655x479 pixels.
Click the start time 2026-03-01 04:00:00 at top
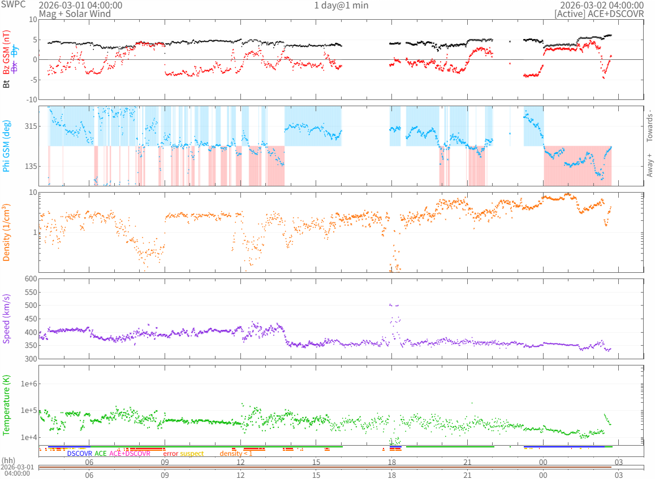pos(80,5)
